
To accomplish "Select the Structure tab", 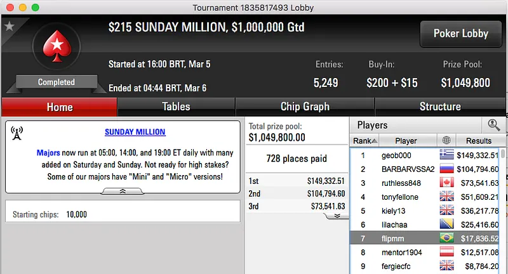I will pyautogui.click(x=440, y=107).
